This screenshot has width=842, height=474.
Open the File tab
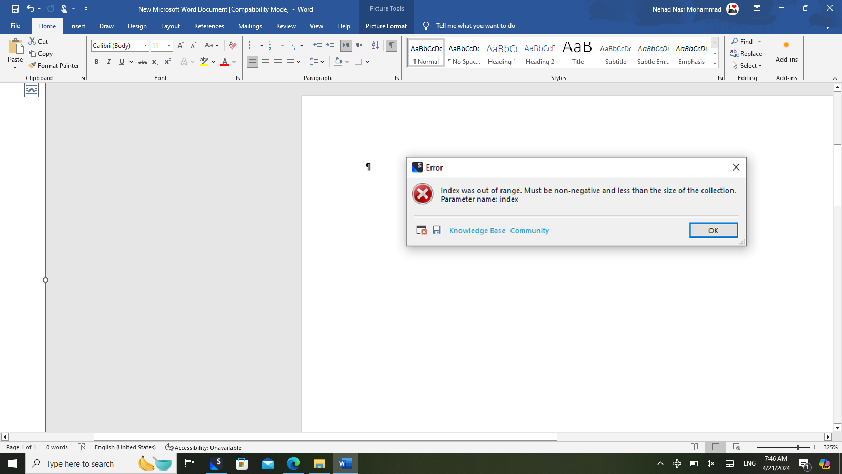[15, 26]
